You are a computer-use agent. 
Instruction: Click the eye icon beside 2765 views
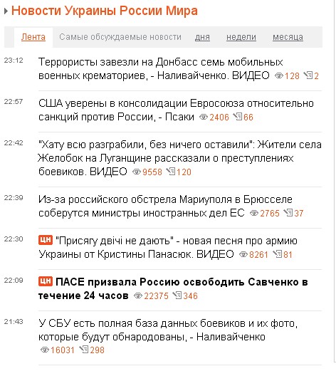[x=254, y=213]
